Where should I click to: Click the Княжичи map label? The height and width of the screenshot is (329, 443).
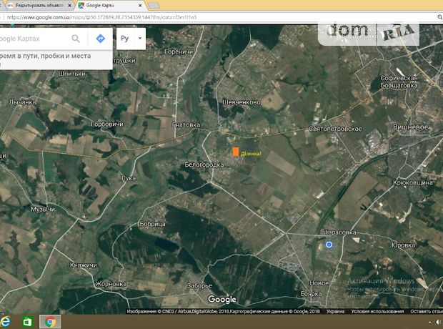click(84, 265)
